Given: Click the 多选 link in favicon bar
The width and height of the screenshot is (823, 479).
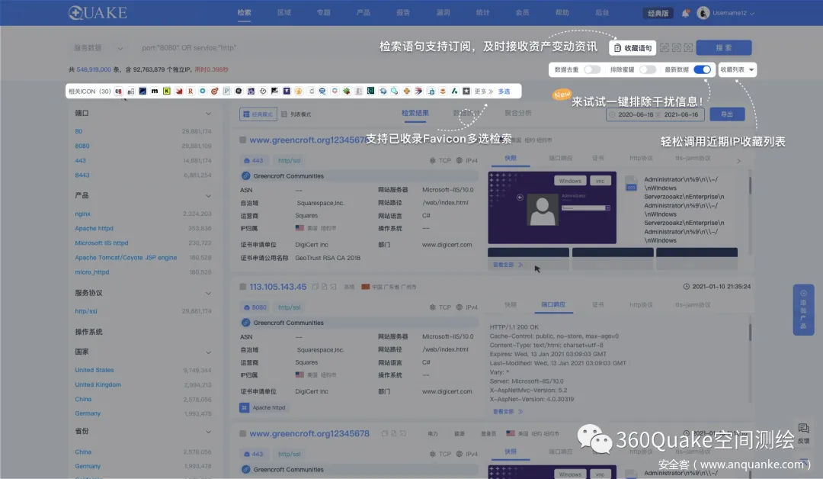Looking at the screenshot, I should click(x=504, y=92).
